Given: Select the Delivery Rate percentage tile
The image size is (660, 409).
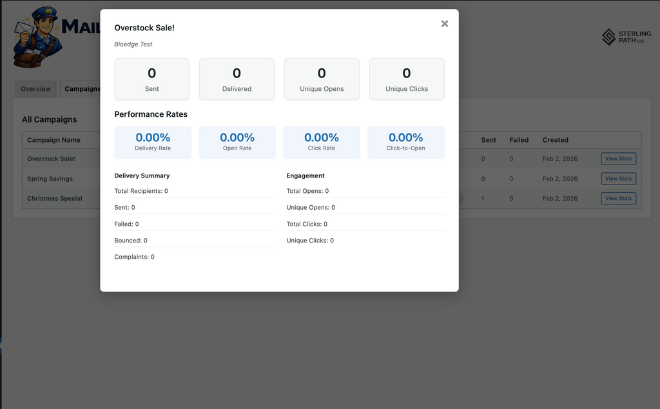Looking at the screenshot, I should (x=153, y=142).
